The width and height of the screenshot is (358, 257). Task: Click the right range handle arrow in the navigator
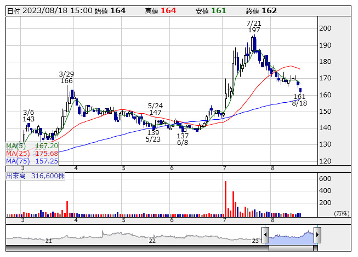point(317,235)
